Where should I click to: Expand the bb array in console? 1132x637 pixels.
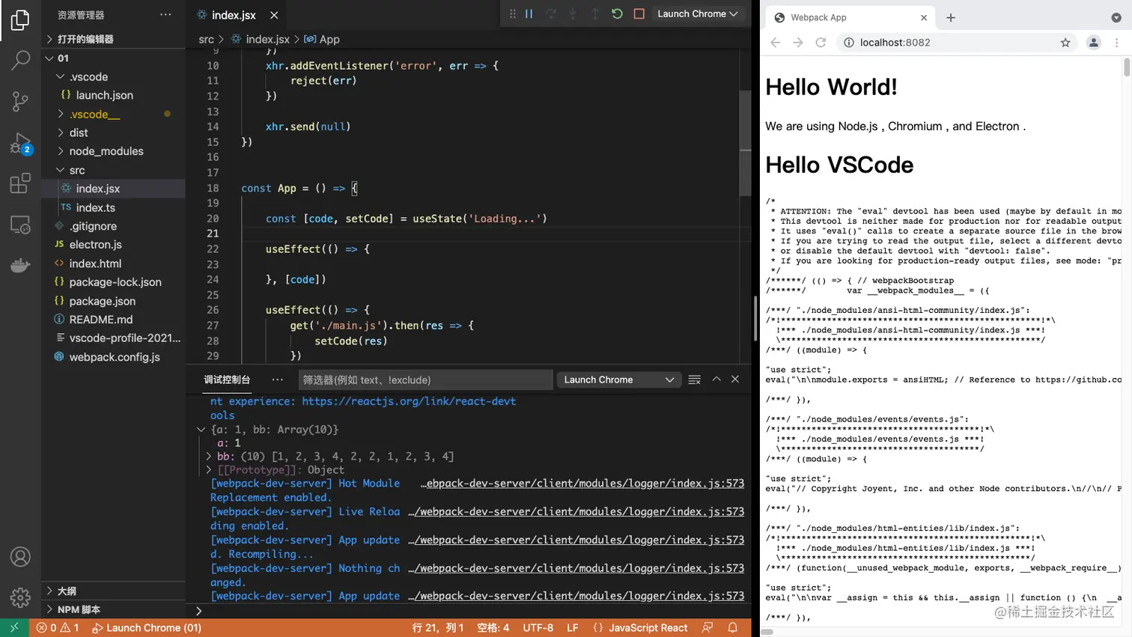click(x=208, y=456)
